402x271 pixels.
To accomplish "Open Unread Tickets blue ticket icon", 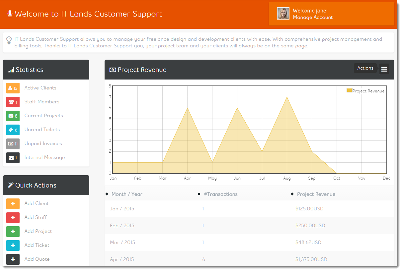I will (x=13, y=130).
